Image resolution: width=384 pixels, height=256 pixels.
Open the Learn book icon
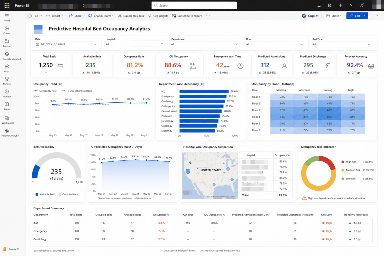7,104
